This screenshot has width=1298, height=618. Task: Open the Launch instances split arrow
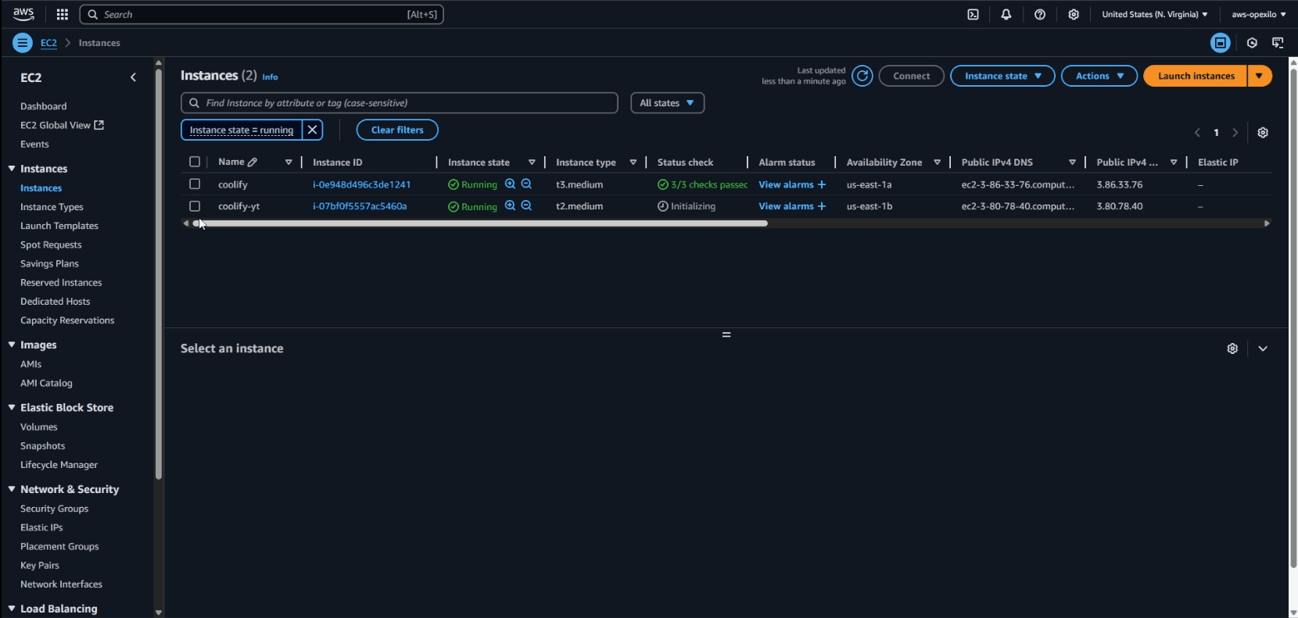1260,76
